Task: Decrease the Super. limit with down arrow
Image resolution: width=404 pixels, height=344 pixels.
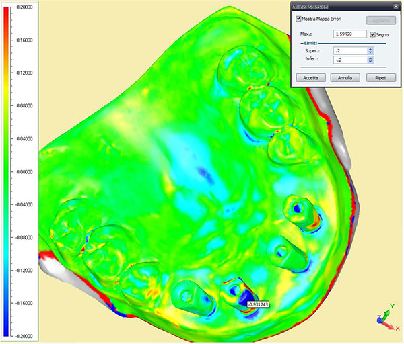Action: (x=370, y=52)
